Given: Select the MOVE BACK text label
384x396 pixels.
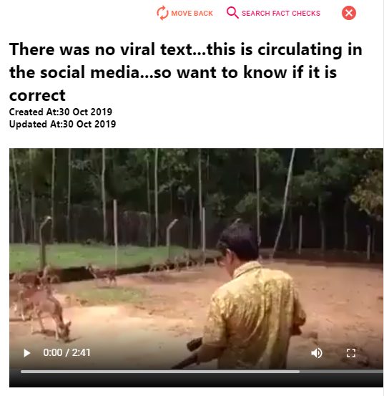Looking at the screenshot, I should pyautogui.click(x=192, y=13).
